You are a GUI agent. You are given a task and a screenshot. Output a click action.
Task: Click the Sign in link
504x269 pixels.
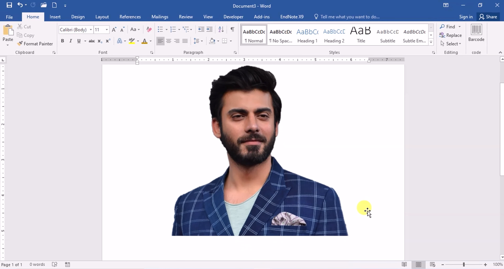coord(466,17)
